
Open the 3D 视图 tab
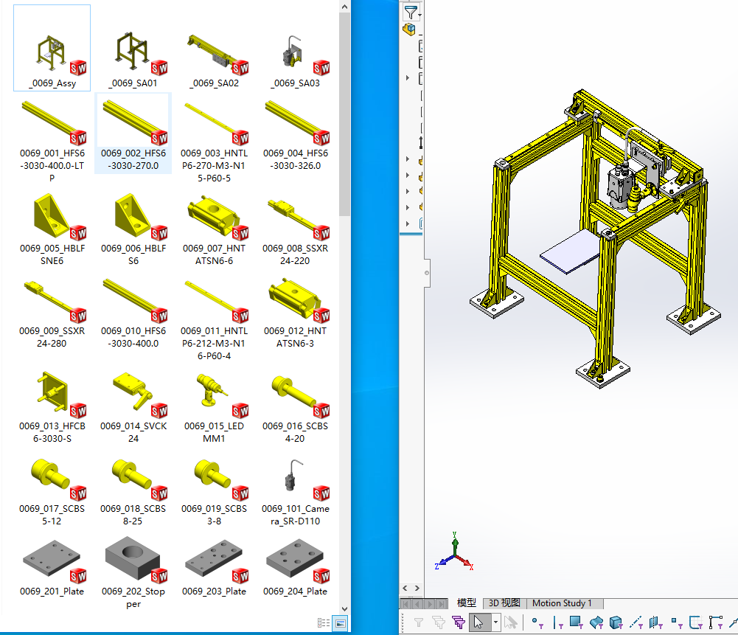pos(505,603)
